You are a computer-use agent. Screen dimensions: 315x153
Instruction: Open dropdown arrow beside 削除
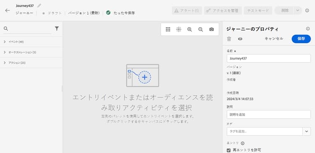pyautogui.click(x=297, y=10)
